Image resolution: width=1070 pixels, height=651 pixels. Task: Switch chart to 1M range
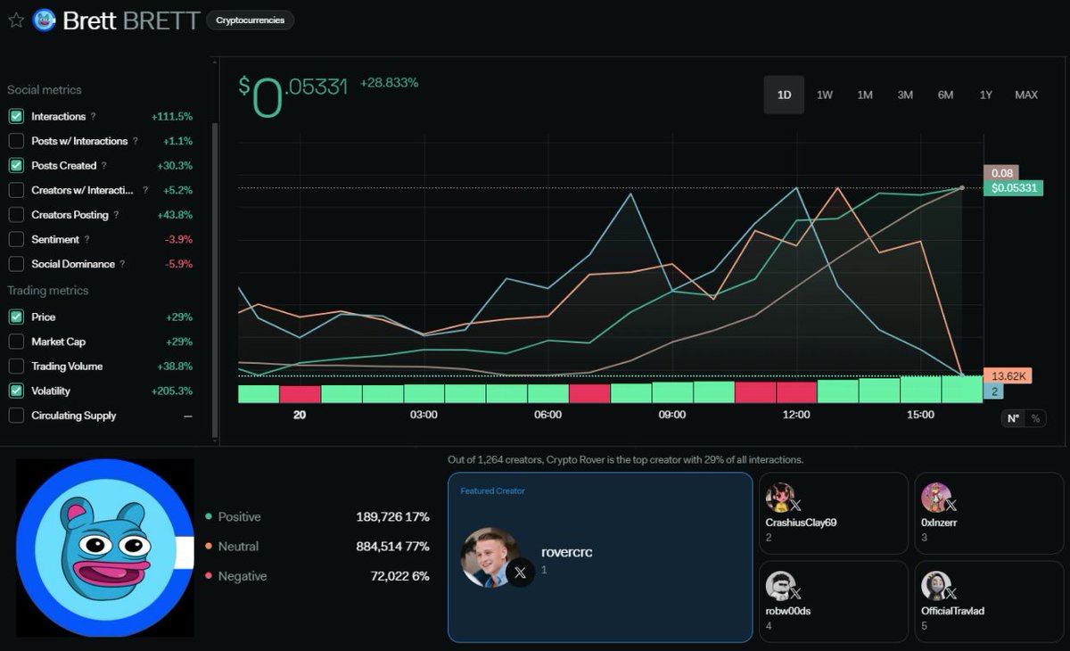(x=865, y=95)
